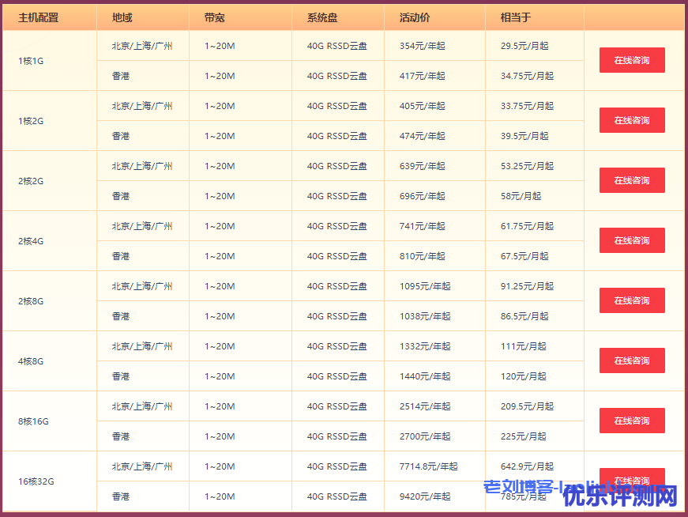Click the 7714.8元/年起 price
Image resolution: width=688 pixels, height=517 pixels.
point(428,466)
